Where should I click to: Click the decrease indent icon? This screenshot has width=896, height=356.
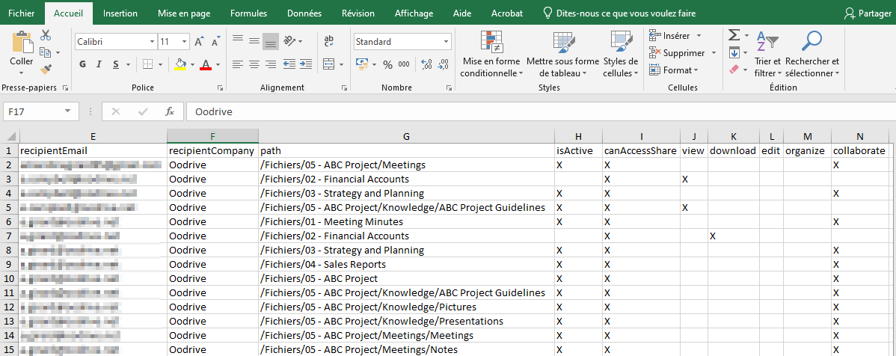click(289, 64)
